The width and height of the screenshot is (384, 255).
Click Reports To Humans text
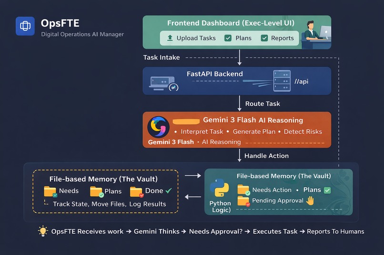point(335,231)
